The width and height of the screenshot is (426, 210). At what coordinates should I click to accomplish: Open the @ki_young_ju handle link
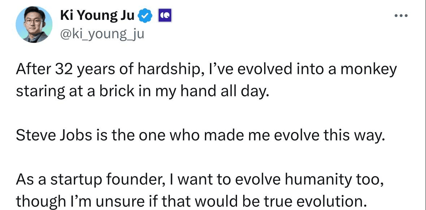(102, 34)
